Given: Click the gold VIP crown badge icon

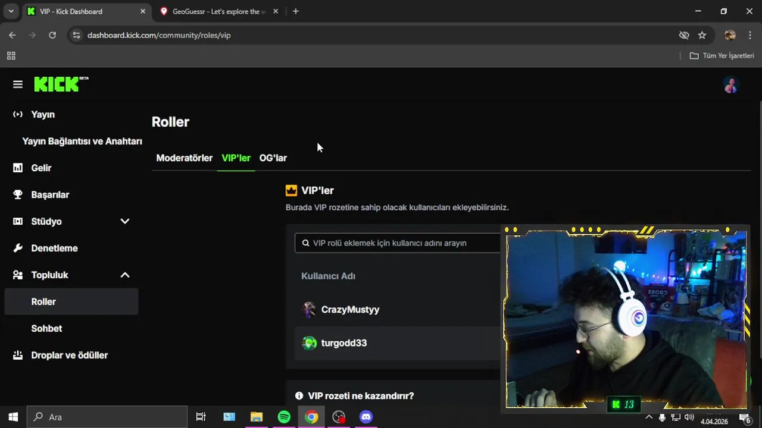Looking at the screenshot, I should tap(291, 190).
